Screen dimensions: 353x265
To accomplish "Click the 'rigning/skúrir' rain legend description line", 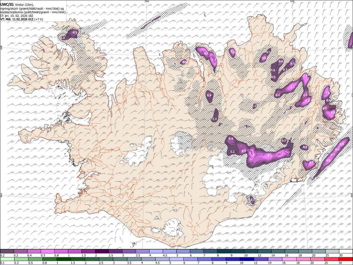I will pos(32,9).
